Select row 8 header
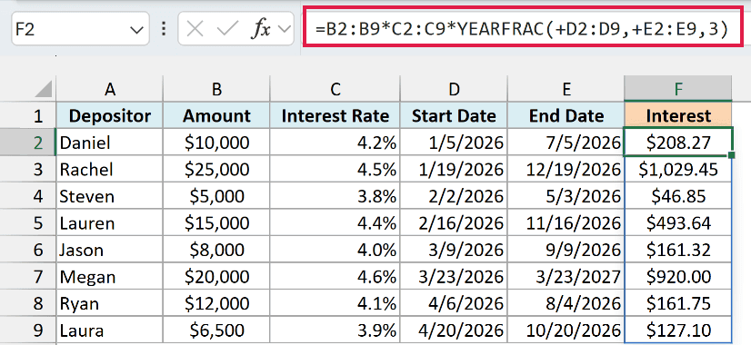 point(28,303)
